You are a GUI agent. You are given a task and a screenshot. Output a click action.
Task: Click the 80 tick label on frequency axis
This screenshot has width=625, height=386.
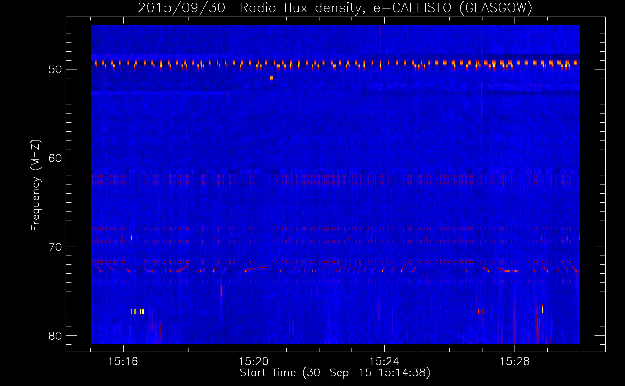tap(55, 336)
